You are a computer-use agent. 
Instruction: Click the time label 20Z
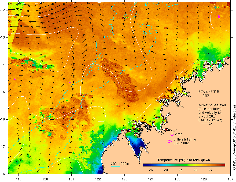click(206, 96)
